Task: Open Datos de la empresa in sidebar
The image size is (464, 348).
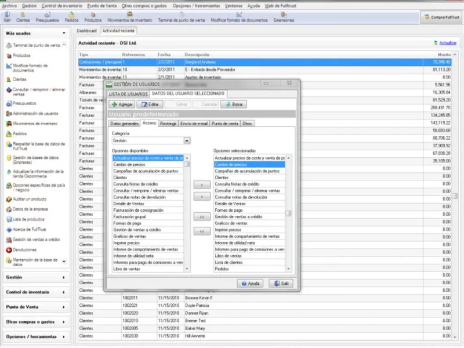Action: coord(27,209)
